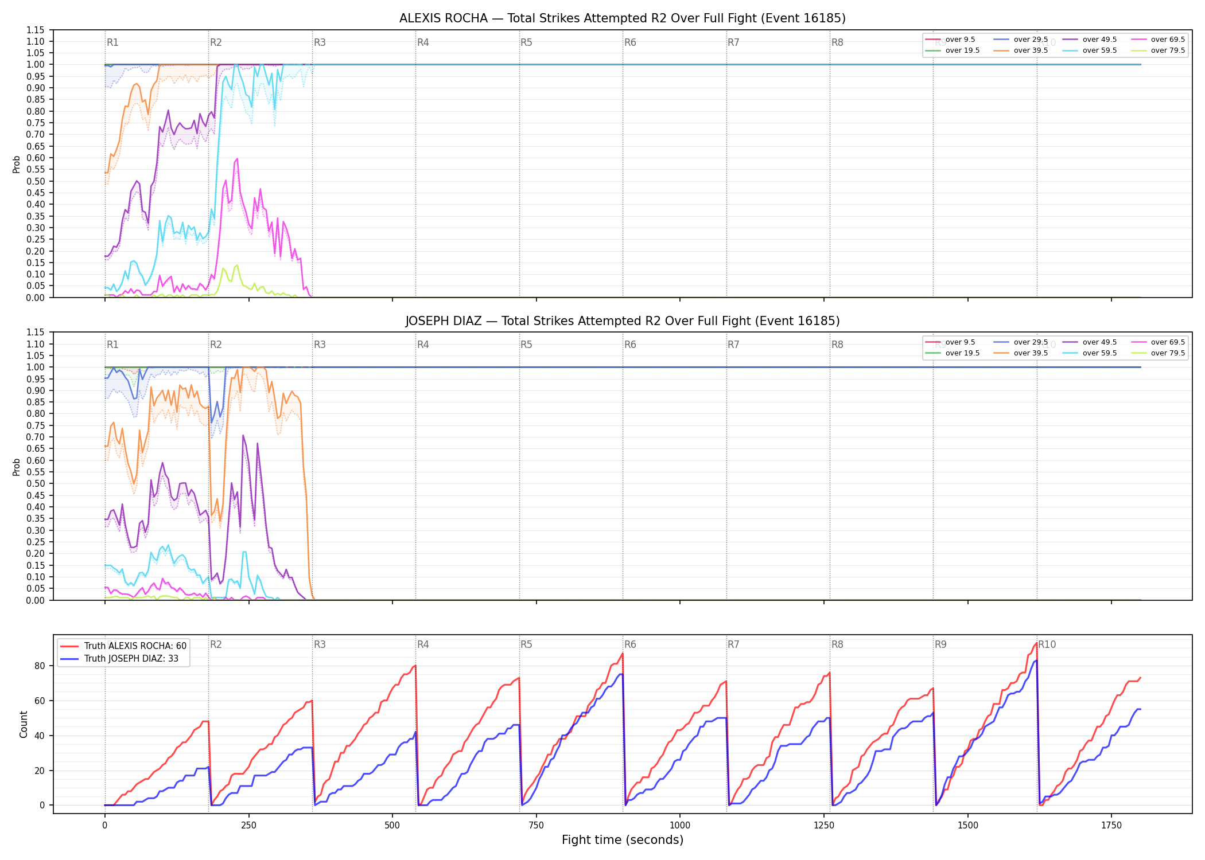Select 'over 49.5' in the Alexis Rocha legend

pos(1089,40)
